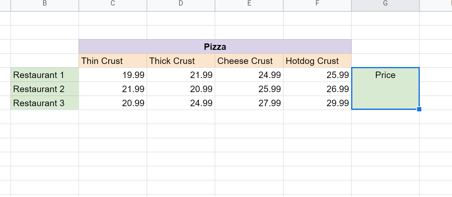The height and width of the screenshot is (197, 452).
Task: Click the Hotdog Crust cell
Action: coord(317,61)
